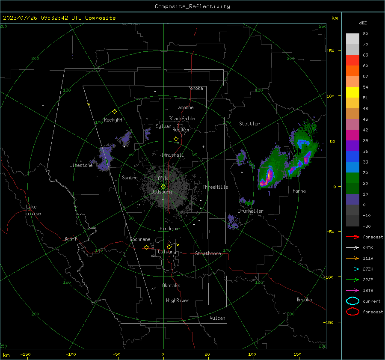Image resolution: width=385 pixels, height=360 pixels.
Task: Click the HighRiver city label
Action: click(x=178, y=300)
